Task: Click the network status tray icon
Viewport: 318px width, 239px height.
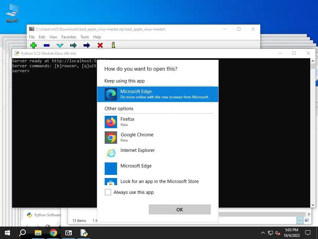Action: [x=270, y=233]
